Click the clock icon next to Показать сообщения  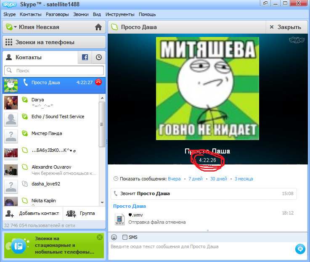click(116, 179)
